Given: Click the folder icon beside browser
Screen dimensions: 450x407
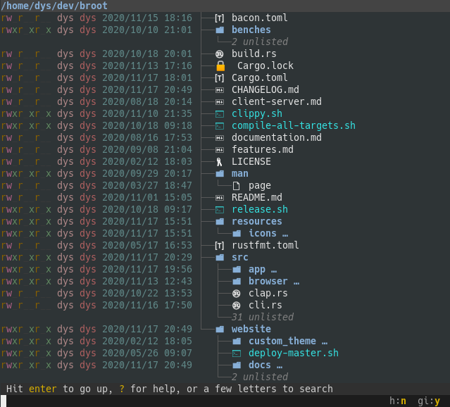Looking at the screenshot, I should 237,281.
